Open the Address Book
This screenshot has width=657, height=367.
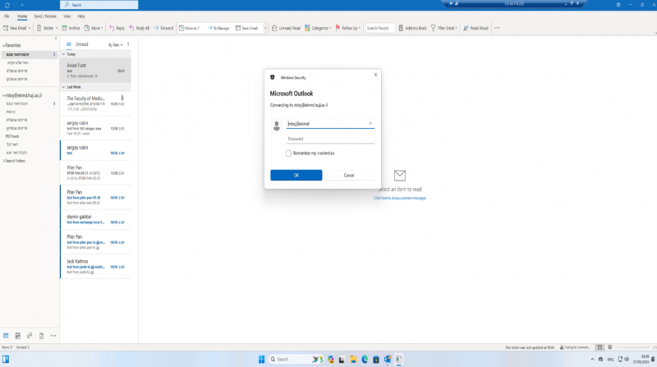(412, 28)
